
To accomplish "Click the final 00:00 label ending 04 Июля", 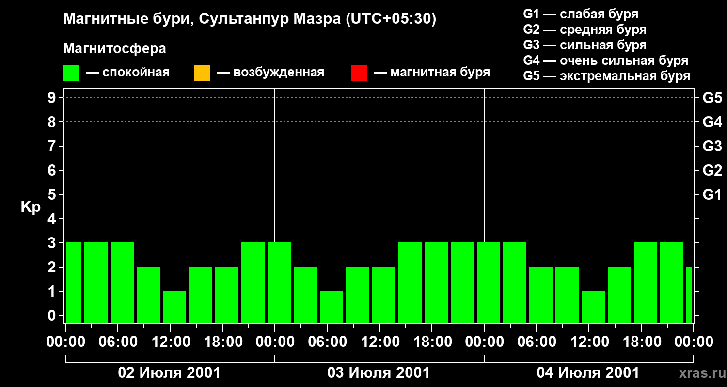I will (694, 342).
